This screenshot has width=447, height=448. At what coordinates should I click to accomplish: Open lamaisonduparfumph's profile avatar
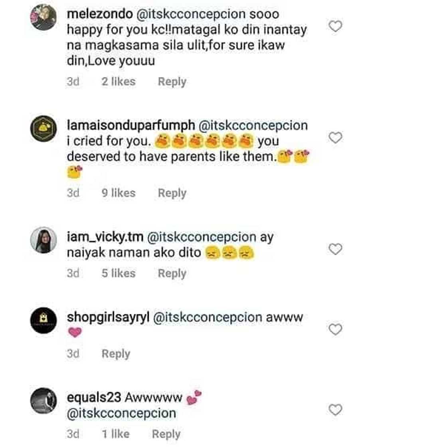tap(44, 129)
